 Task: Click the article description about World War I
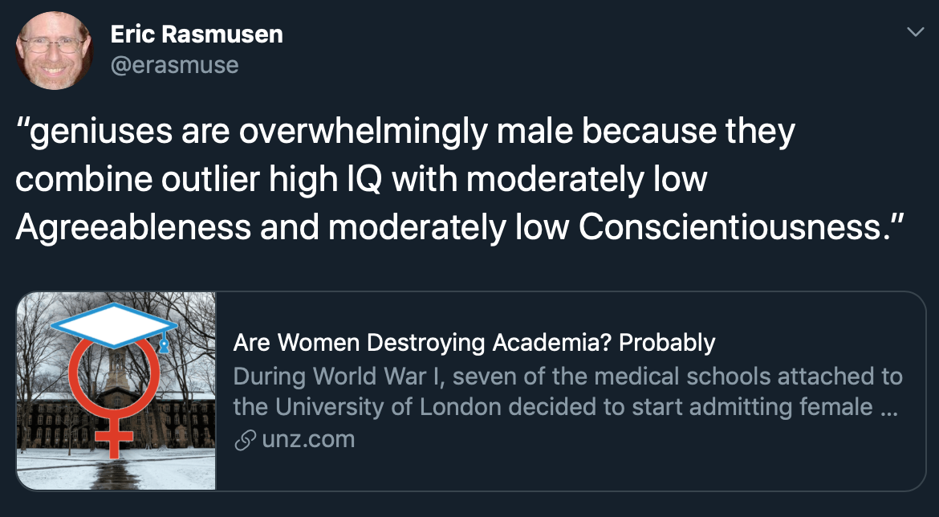567,392
